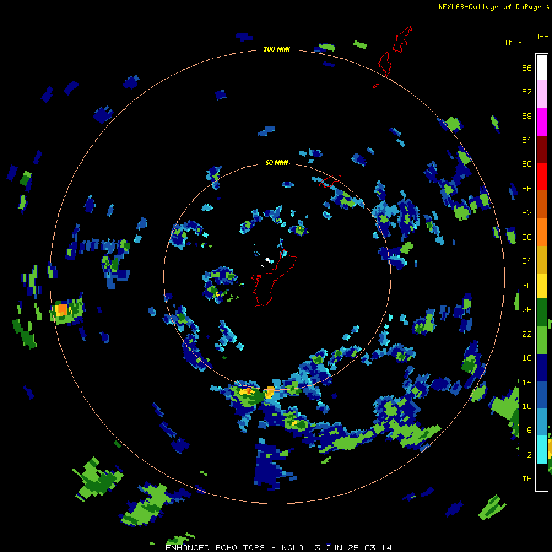The image size is (552, 552).
Task: Select the magenta segment of the color bar
Action: click(542, 122)
